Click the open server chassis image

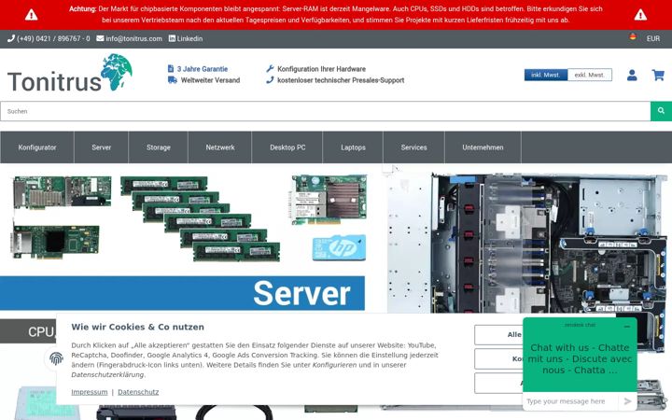pyautogui.click(x=527, y=258)
